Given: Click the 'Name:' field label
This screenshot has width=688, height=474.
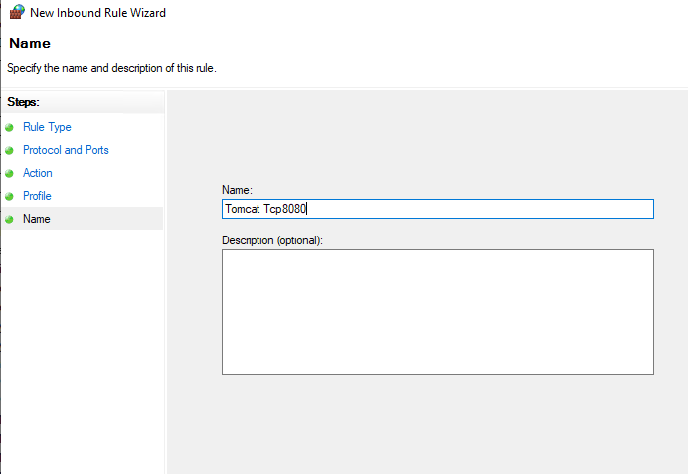Looking at the screenshot, I should pos(237,190).
